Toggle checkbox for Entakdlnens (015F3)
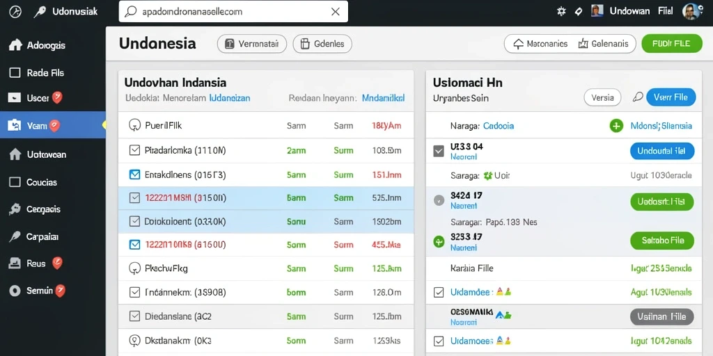Viewport: 713px width, 356px height. pos(134,174)
